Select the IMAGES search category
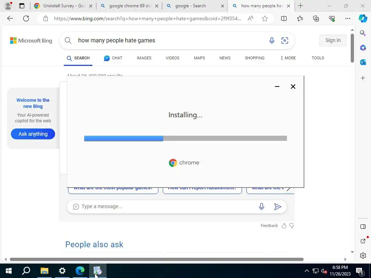The width and height of the screenshot is (371, 278). (144, 58)
